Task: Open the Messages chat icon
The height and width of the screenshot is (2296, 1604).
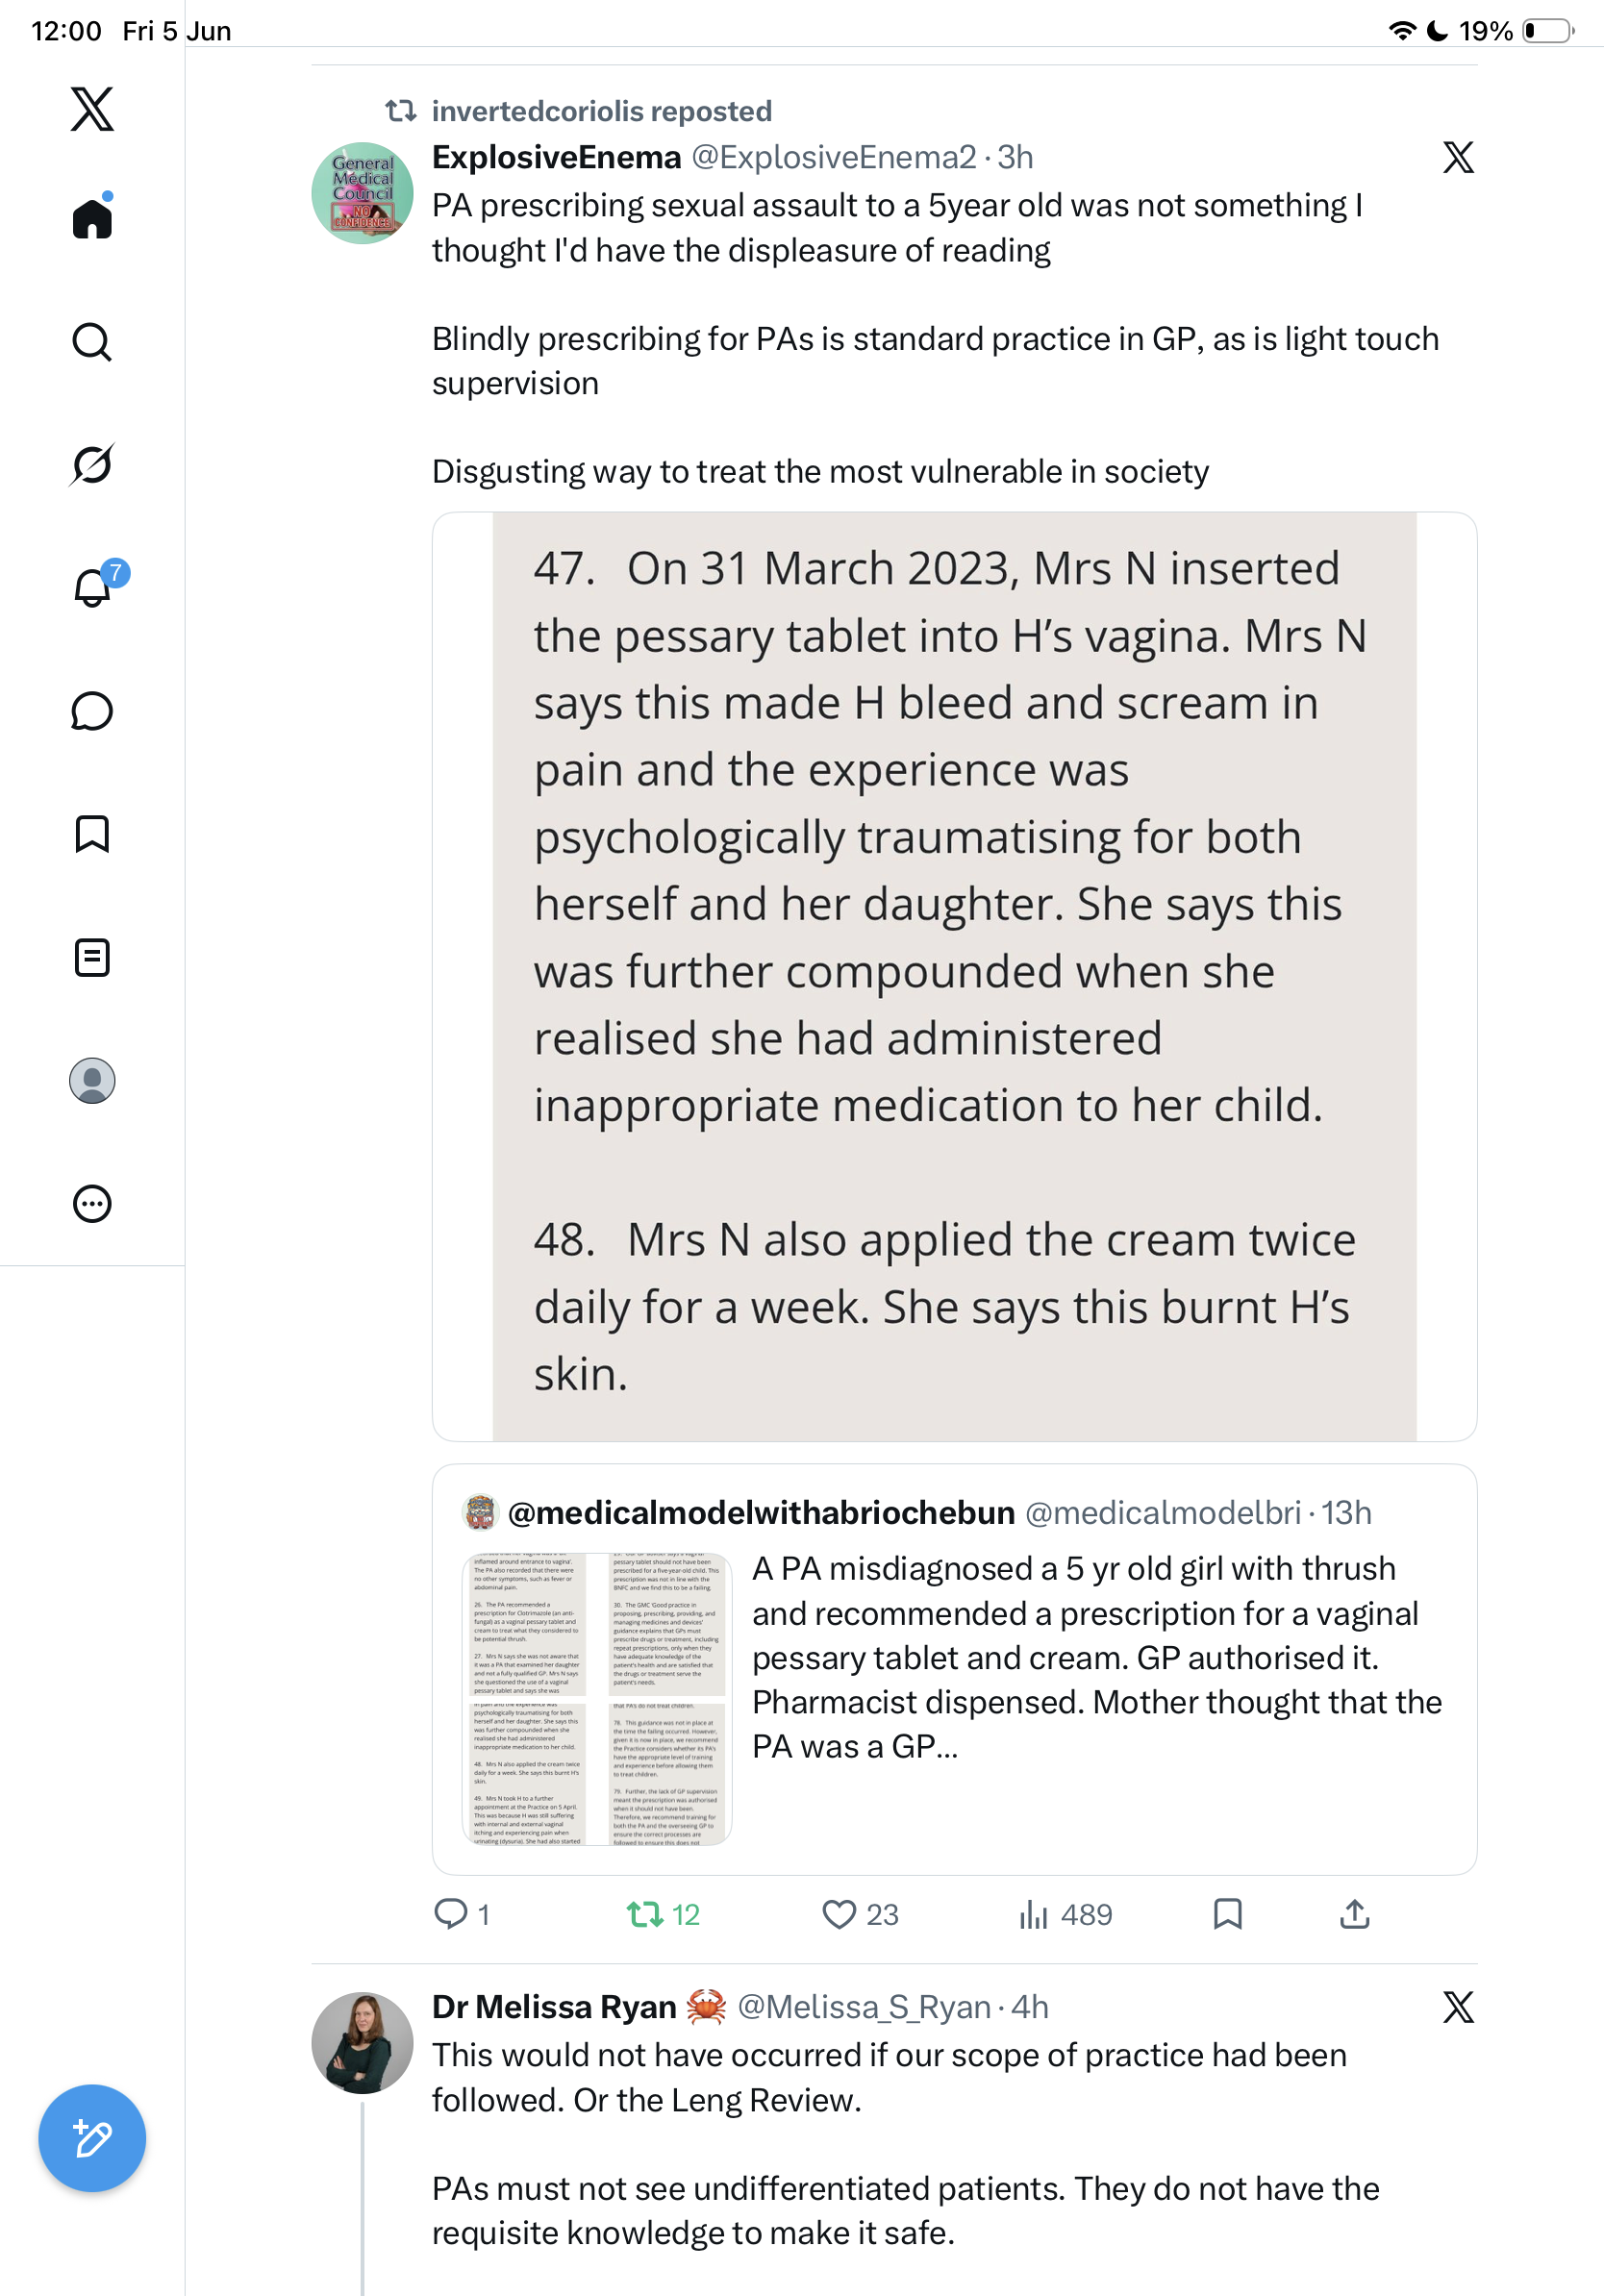Action: 92,711
